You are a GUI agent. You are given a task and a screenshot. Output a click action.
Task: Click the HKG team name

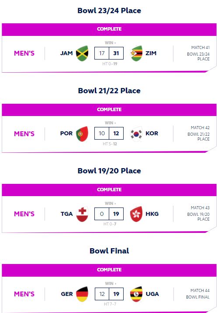tap(152, 214)
